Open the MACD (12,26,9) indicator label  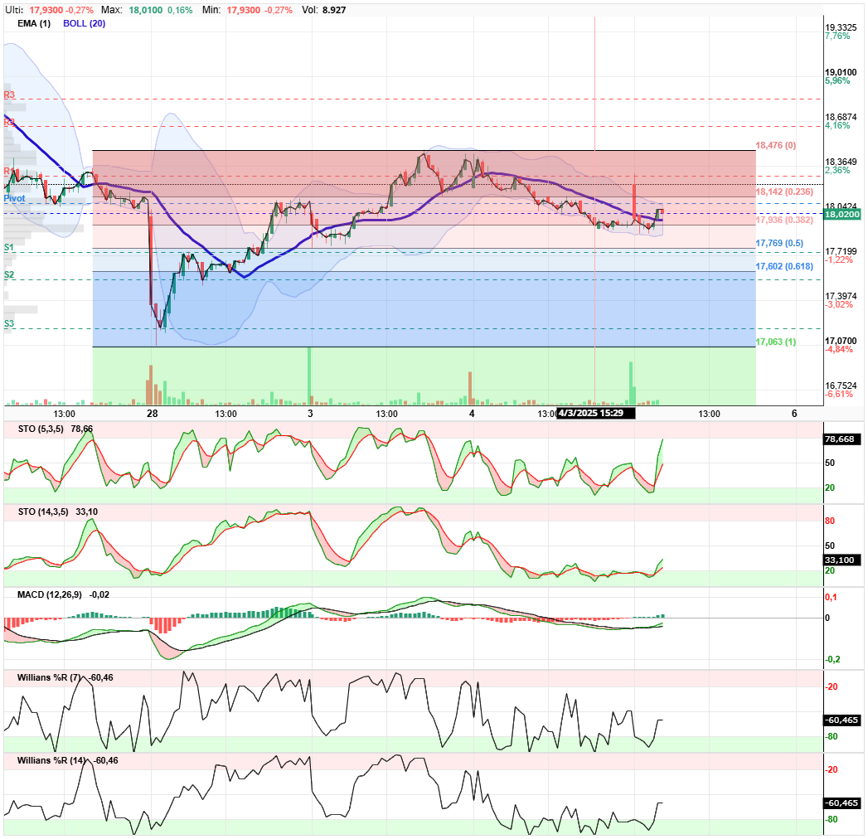click(x=49, y=595)
